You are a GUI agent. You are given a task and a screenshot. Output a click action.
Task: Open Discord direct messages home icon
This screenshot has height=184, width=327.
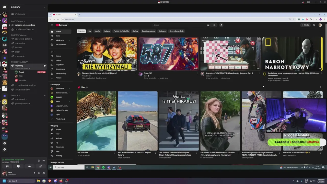pos(5,7)
